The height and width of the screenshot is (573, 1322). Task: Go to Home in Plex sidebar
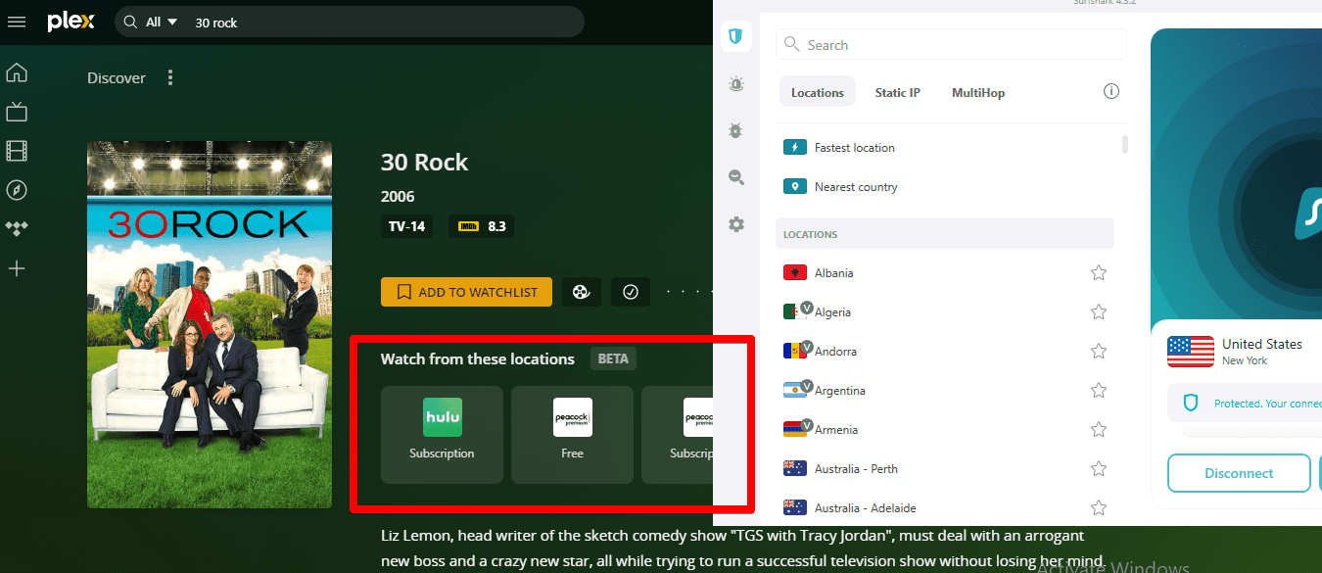[17, 72]
